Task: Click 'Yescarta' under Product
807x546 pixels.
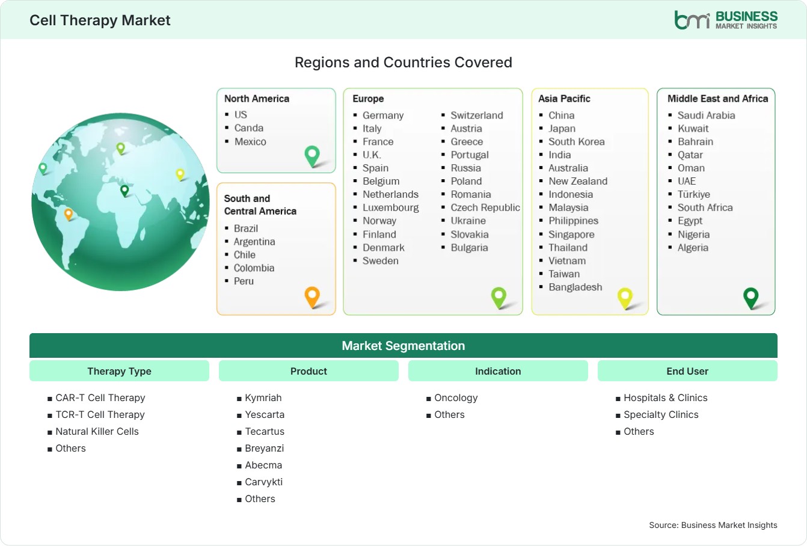Action: [265, 415]
